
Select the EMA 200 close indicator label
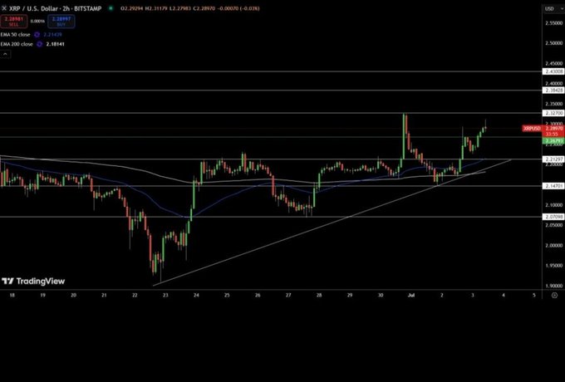(x=17, y=44)
